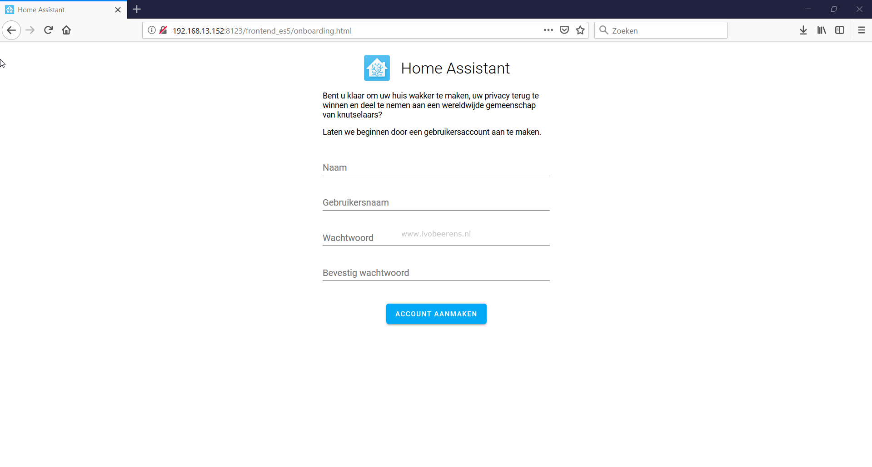
Task: Bookmark this page with star icon
Action: [x=580, y=30]
